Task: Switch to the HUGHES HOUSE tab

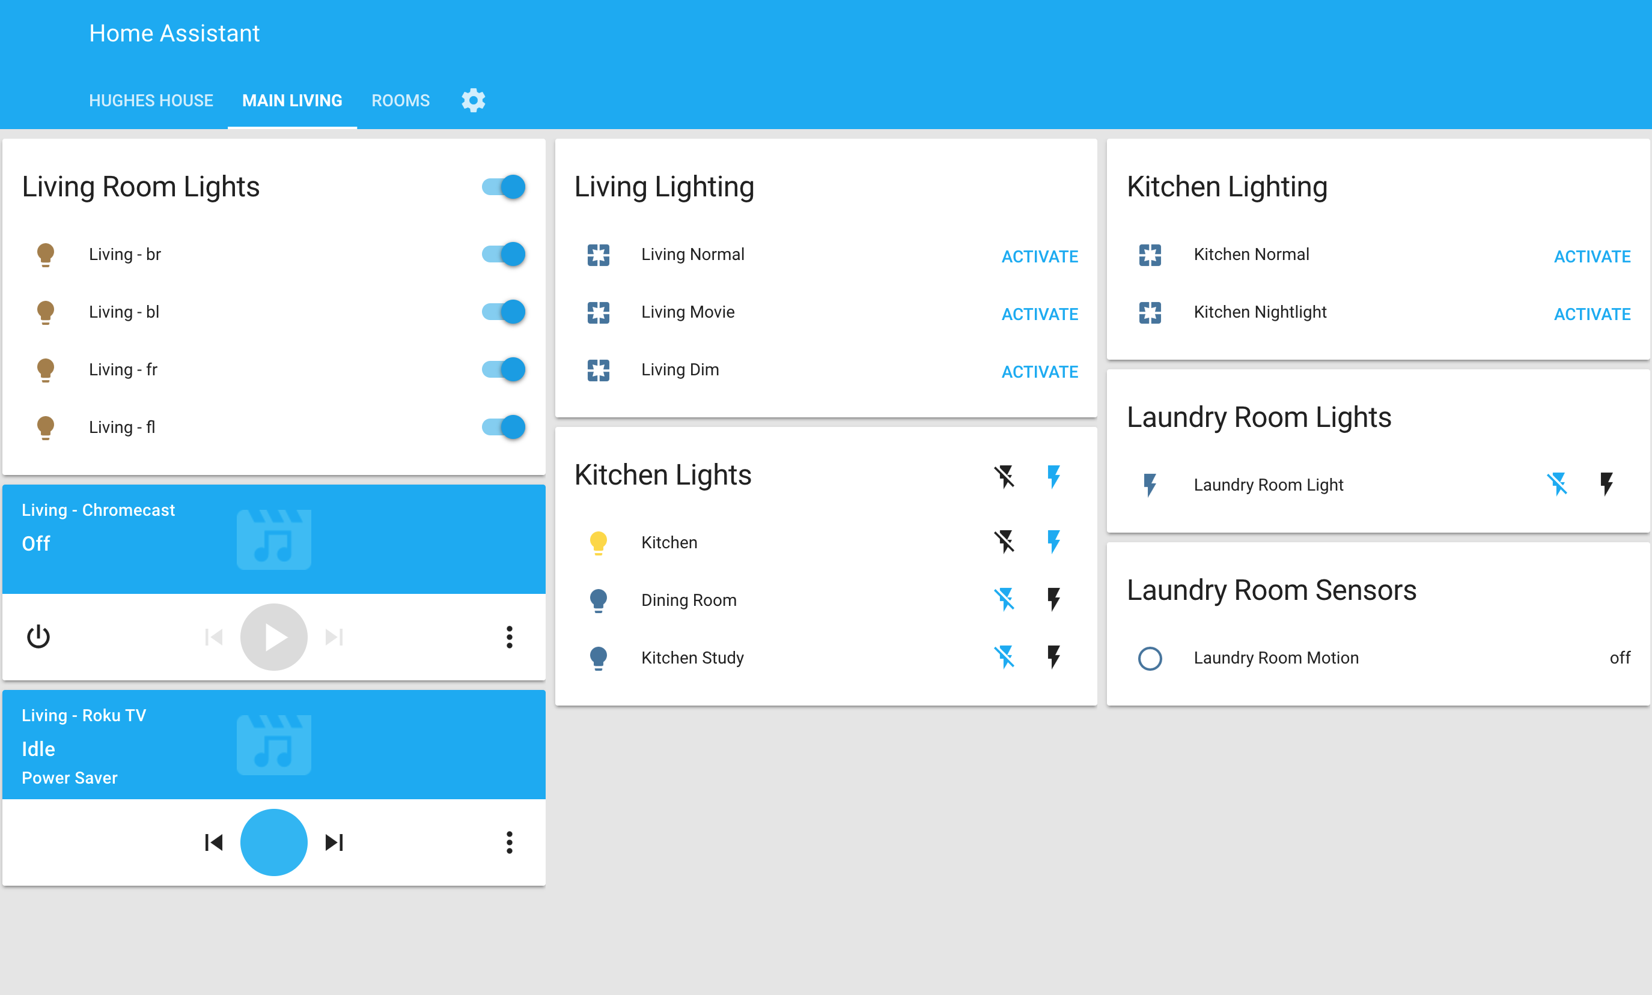Action: [x=151, y=100]
